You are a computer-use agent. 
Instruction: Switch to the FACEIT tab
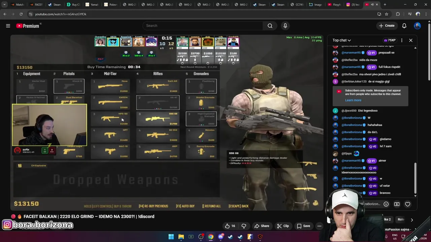36,5
